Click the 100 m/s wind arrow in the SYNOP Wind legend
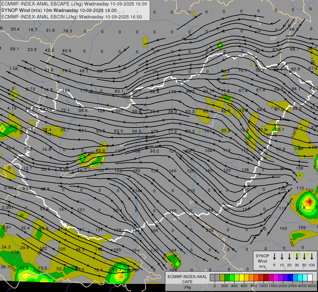This screenshot has height=292, width=318. coord(312,256)
